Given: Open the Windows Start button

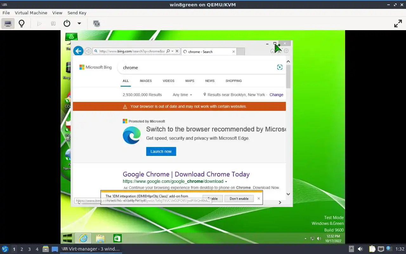Looking at the screenshot, I should (67, 238).
